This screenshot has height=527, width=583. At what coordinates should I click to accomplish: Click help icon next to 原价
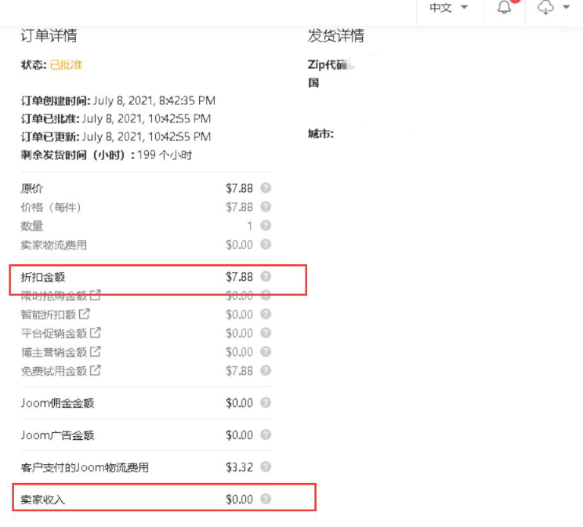pos(266,188)
